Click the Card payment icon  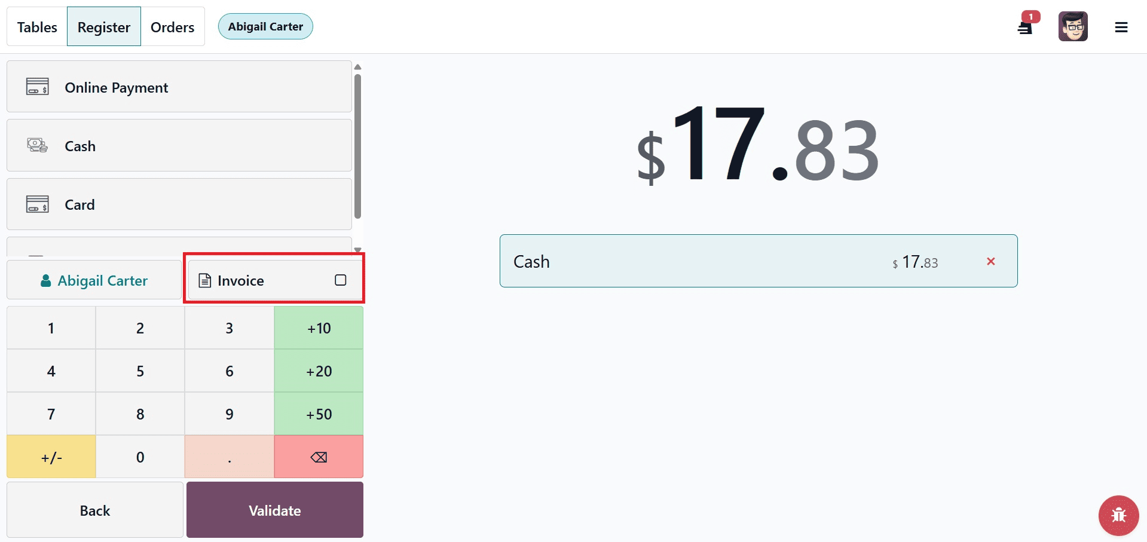38,204
